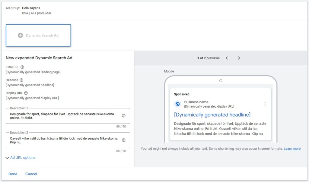Select the Dynamic Search Ad card
Screen dimensions: 309x182
38,36
